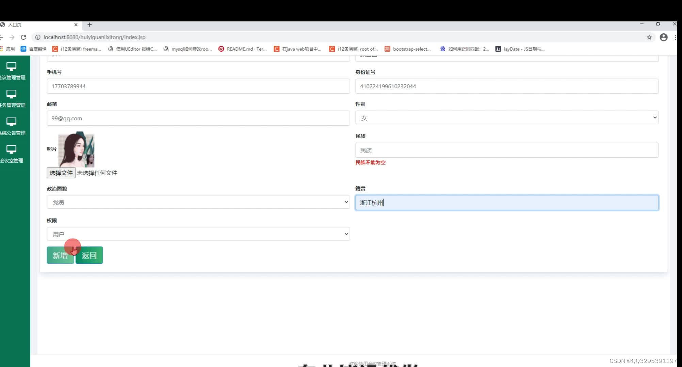View site information icon beside the URL
The width and height of the screenshot is (682, 367).
click(38, 37)
